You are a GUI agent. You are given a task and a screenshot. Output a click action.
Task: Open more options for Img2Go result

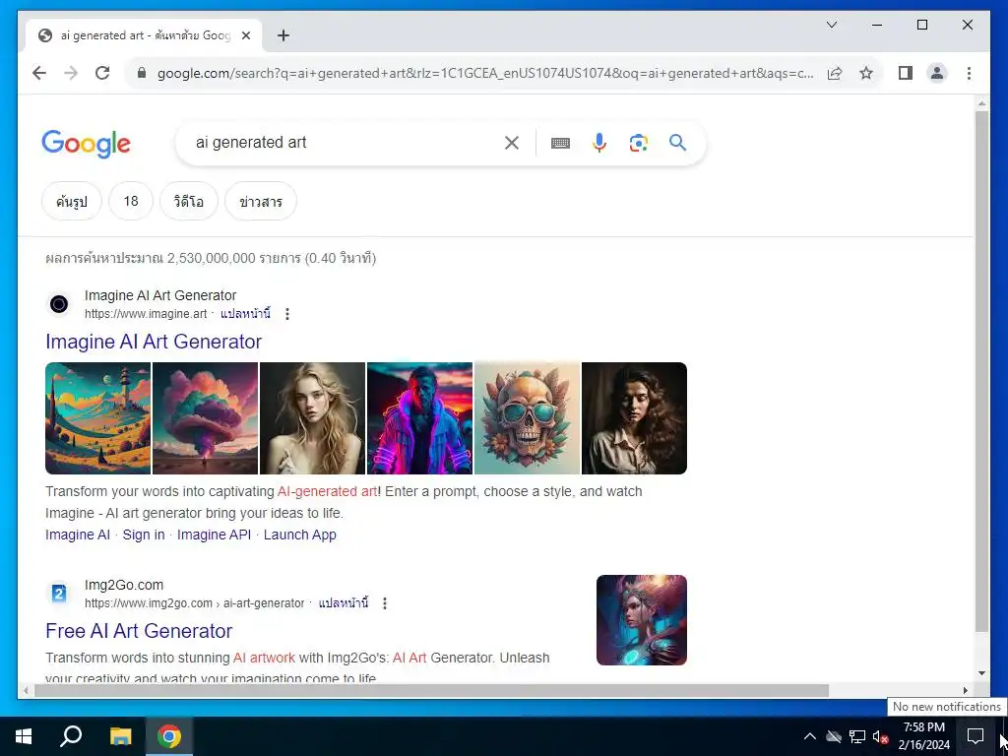click(x=385, y=603)
